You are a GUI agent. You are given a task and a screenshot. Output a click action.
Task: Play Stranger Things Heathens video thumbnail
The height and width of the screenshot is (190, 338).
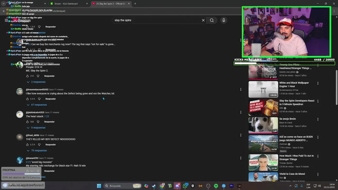point(263,71)
